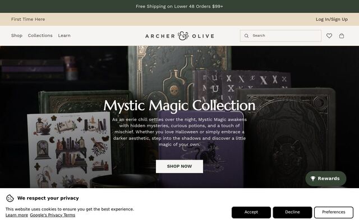Click the free shipping announcement bar

pyautogui.click(x=179, y=6)
